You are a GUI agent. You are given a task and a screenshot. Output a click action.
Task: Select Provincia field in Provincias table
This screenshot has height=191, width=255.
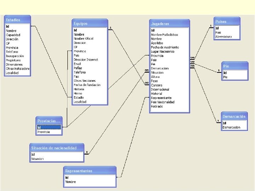[x=44, y=132]
